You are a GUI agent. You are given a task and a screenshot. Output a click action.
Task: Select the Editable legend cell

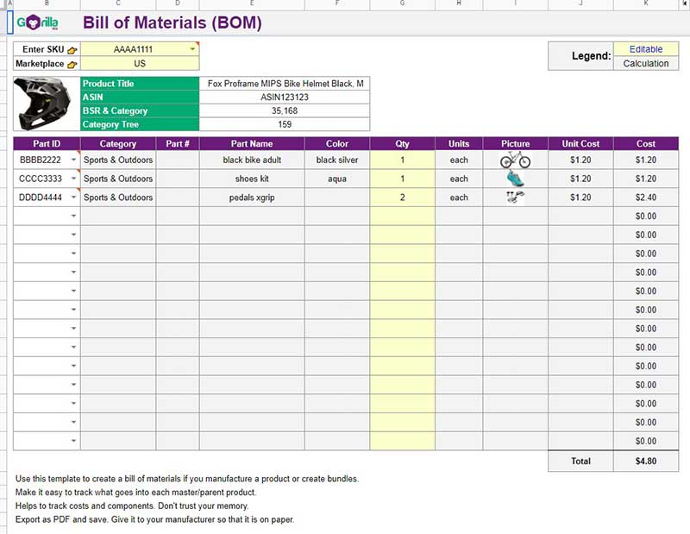coord(646,49)
